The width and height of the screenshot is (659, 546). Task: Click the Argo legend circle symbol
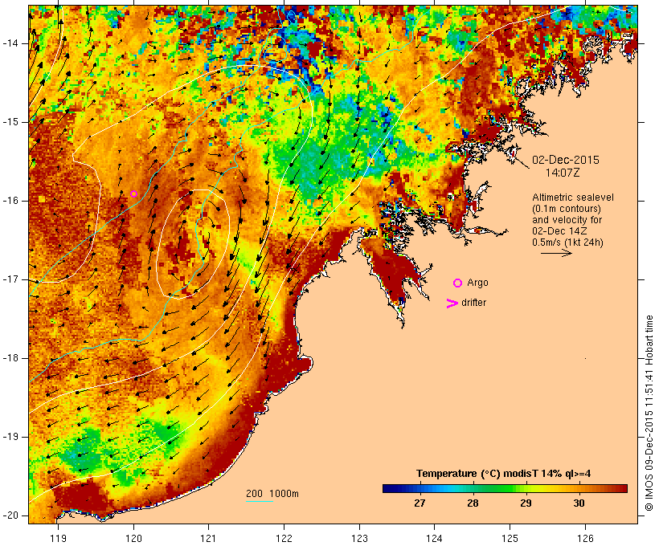click(458, 283)
